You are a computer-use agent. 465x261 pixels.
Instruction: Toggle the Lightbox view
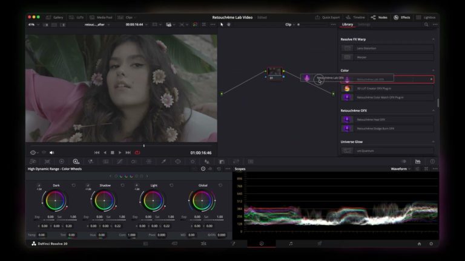(x=426, y=18)
